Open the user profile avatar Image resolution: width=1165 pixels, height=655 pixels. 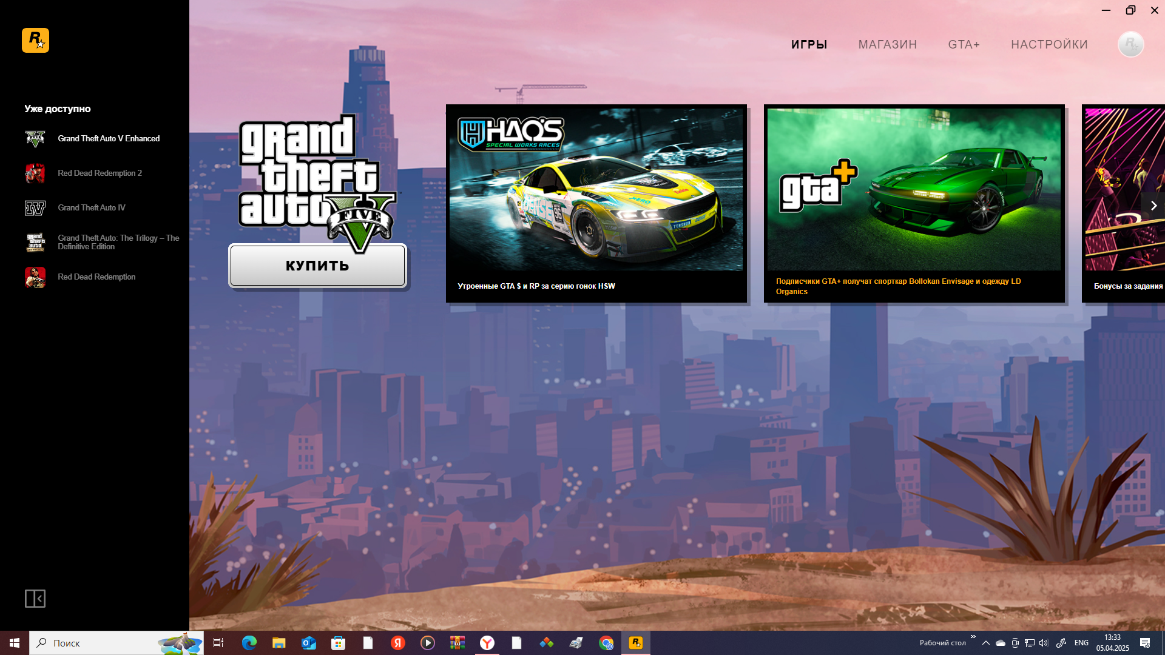tap(1130, 44)
